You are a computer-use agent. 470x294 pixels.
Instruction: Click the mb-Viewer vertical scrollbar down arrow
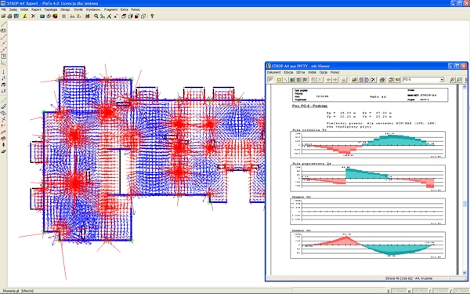pos(465,273)
